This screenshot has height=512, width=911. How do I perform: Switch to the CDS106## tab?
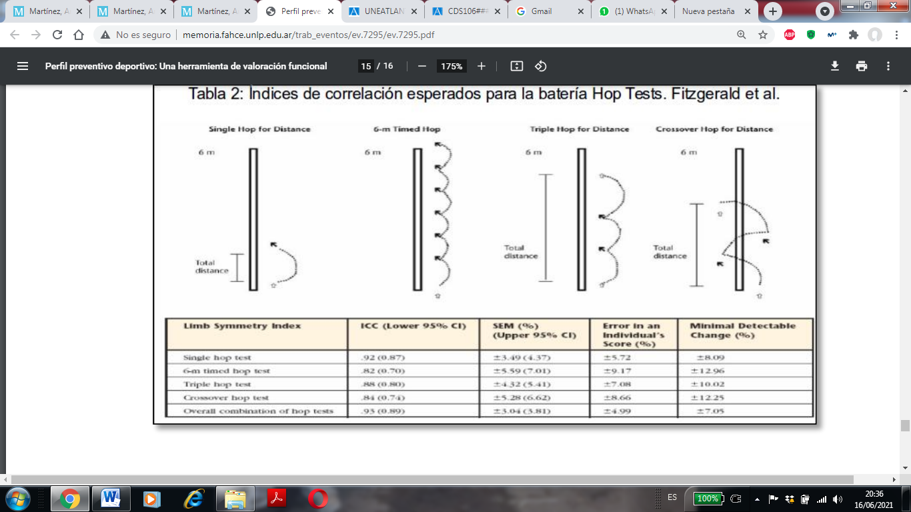coord(466,11)
